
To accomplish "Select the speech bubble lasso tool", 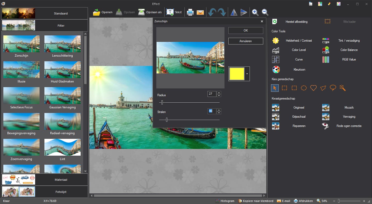I will tap(333, 88).
